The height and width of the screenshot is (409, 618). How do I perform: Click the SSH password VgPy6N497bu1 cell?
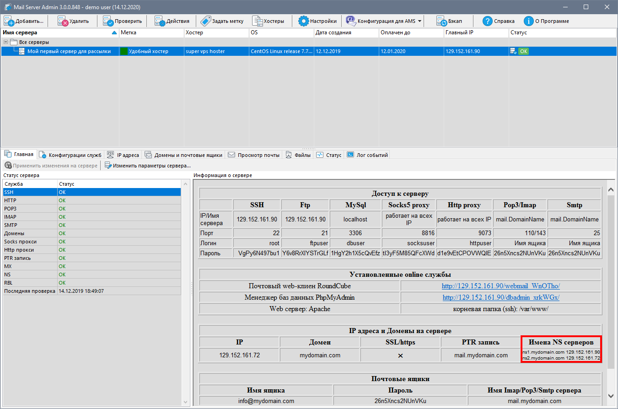(257, 253)
